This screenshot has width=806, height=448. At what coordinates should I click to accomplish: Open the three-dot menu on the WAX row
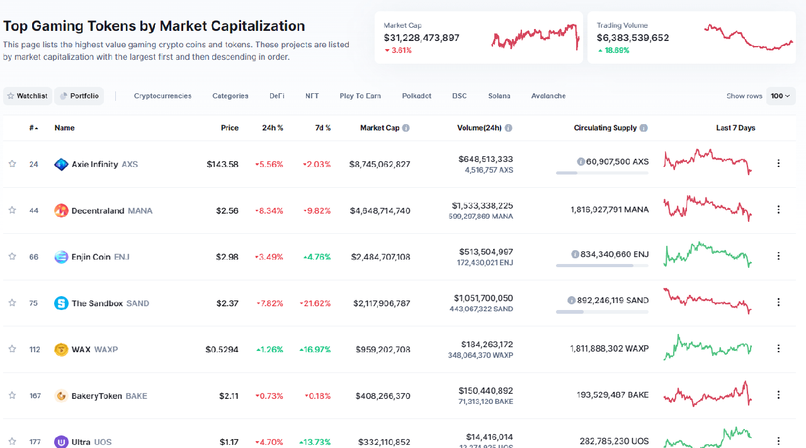pyautogui.click(x=778, y=348)
